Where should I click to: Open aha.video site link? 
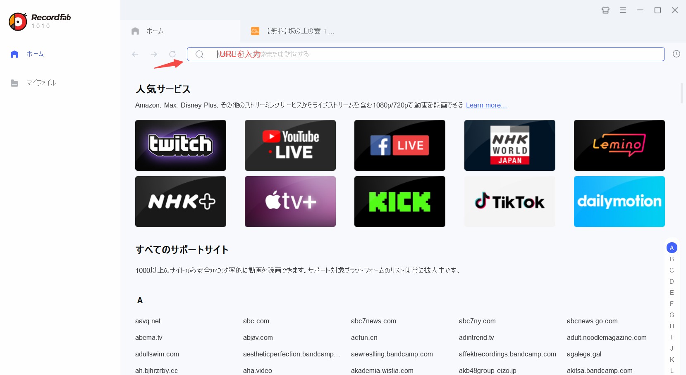258,370
